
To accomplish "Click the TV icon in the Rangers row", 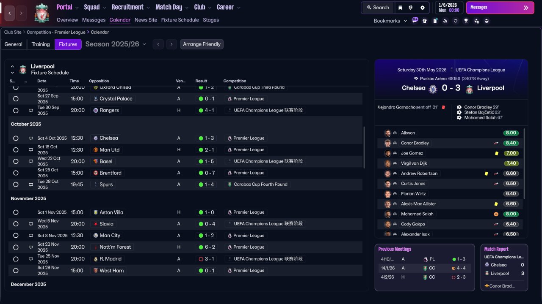I will pos(31,111).
